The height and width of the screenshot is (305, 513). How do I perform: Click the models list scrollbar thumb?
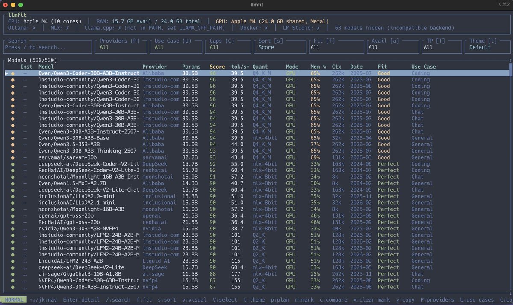[510, 70]
